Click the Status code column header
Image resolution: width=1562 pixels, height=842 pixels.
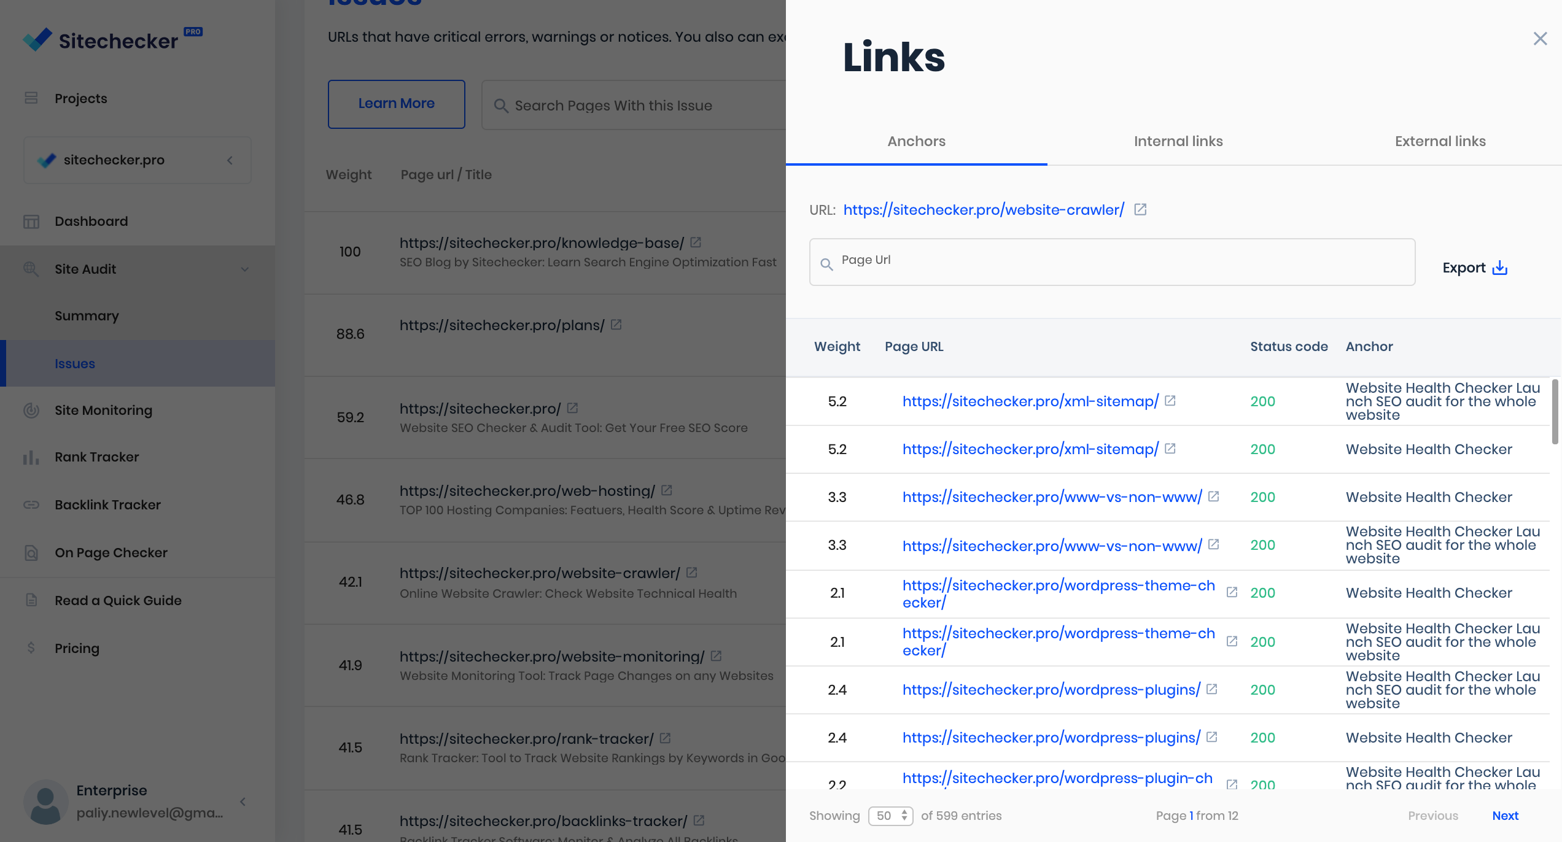[1289, 347]
